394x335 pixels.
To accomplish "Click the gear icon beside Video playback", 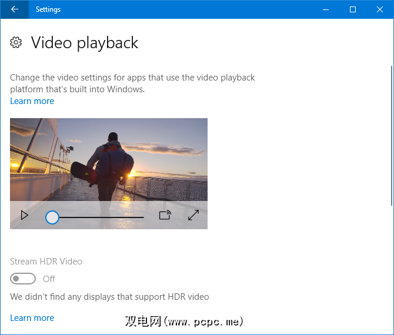I will (16, 43).
